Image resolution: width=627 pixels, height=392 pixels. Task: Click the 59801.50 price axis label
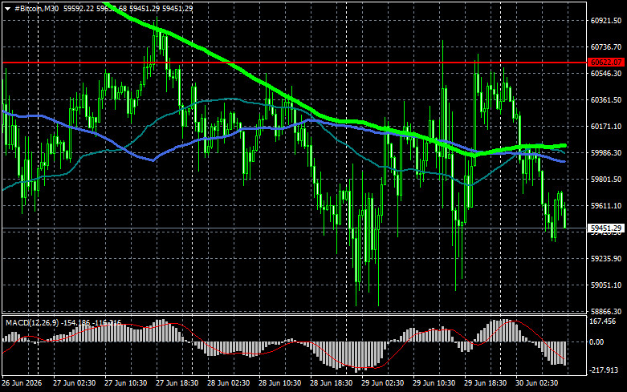tap(606, 180)
